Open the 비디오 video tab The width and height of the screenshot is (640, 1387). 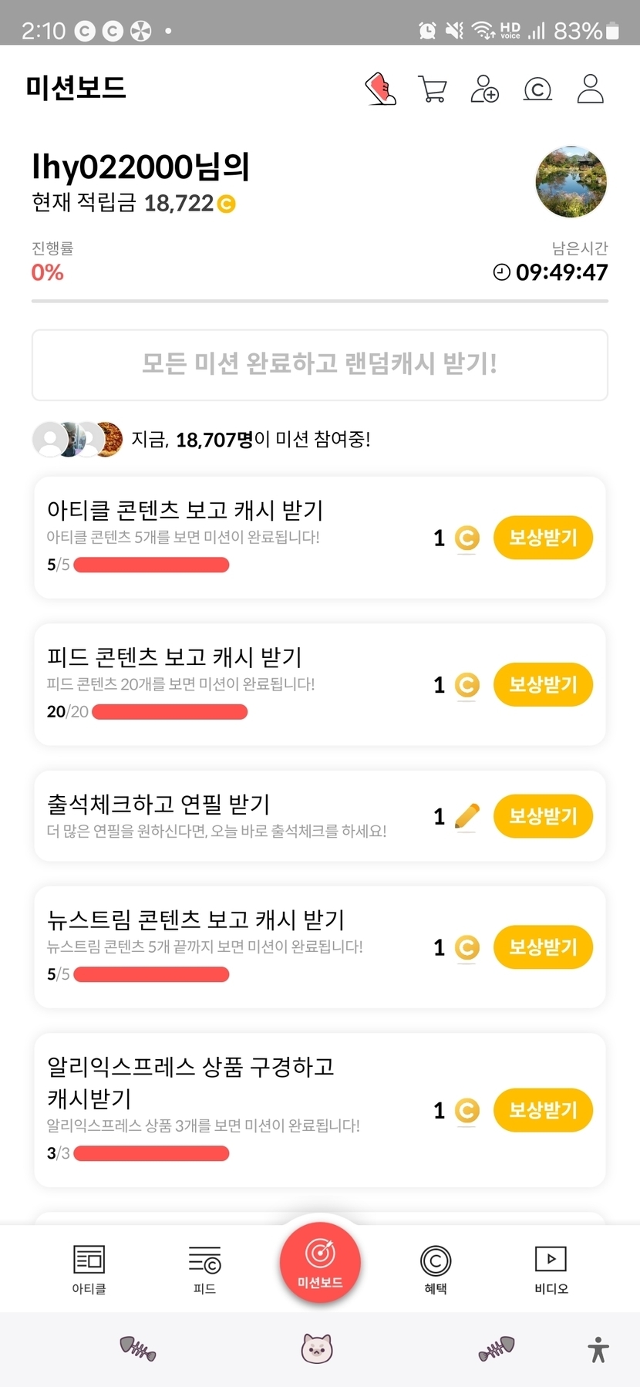[x=551, y=1269]
